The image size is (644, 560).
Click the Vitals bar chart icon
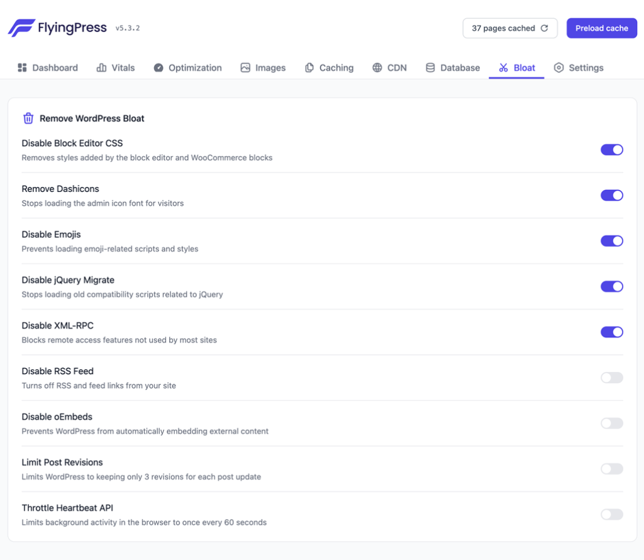(x=101, y=68)
